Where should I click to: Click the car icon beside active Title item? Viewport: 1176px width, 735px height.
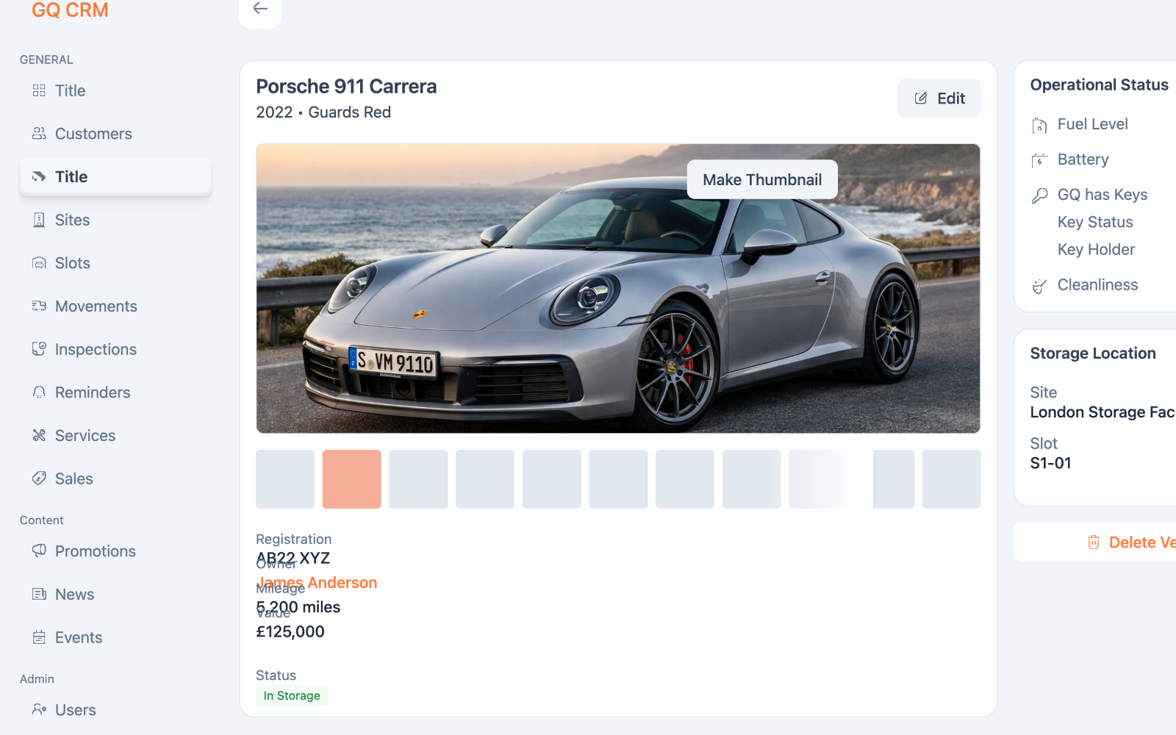[39, 176]
